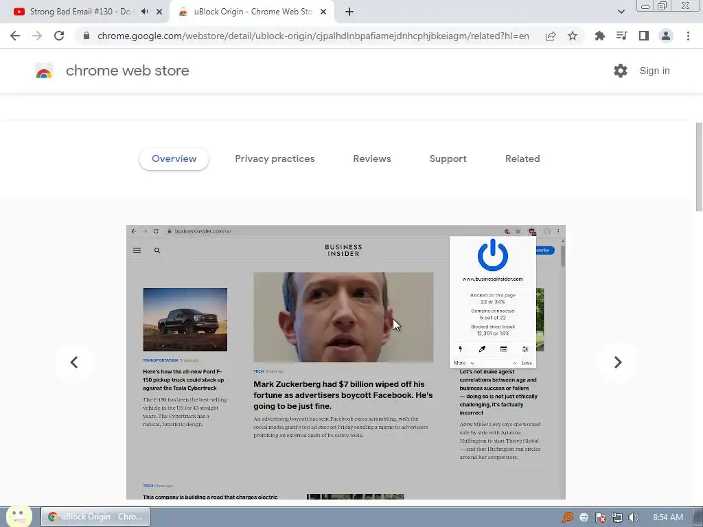Close the Strong Bad Email tab

click(x=159, y=12)
